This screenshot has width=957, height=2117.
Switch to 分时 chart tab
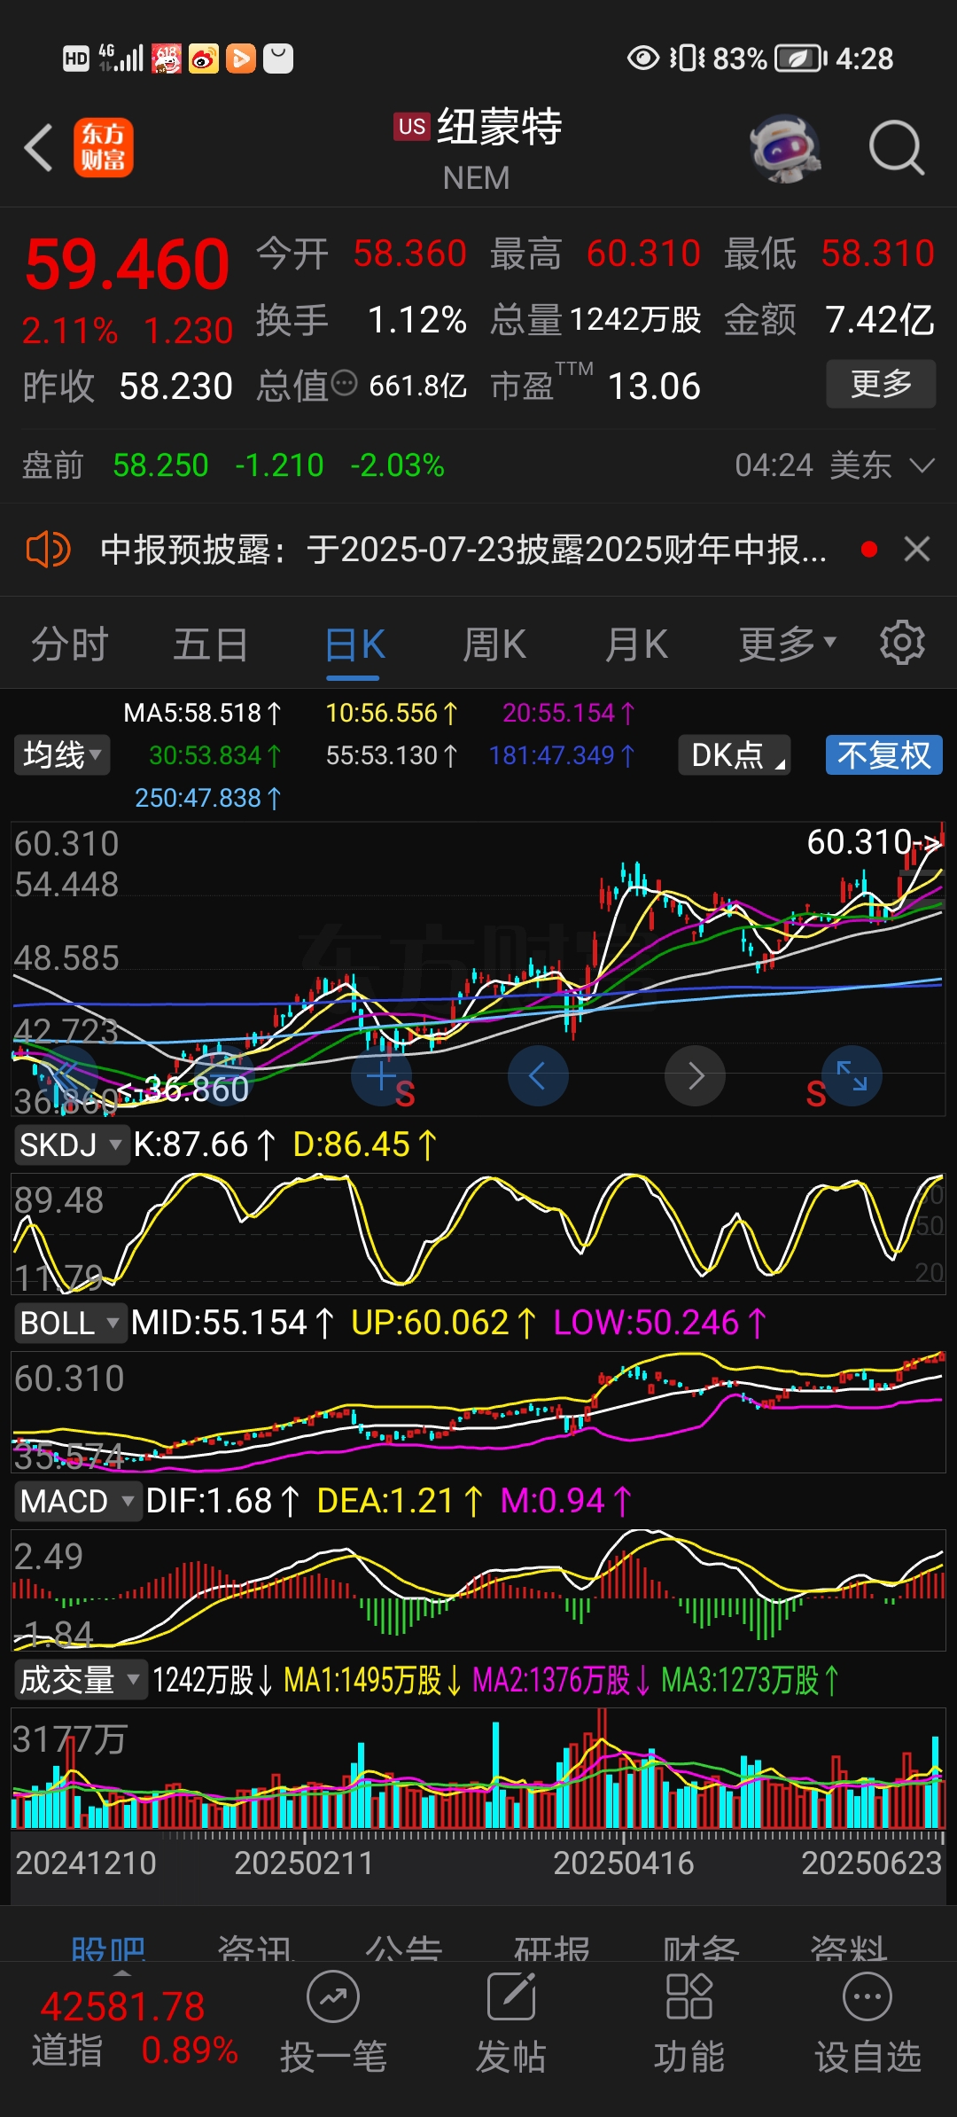pos(70,644)
